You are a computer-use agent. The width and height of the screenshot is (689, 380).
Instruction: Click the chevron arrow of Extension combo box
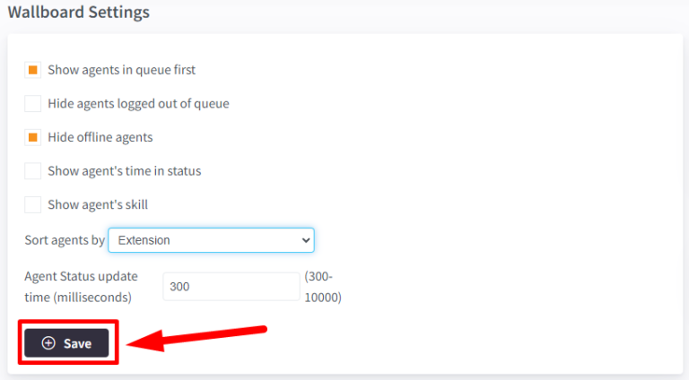[304, 240]
